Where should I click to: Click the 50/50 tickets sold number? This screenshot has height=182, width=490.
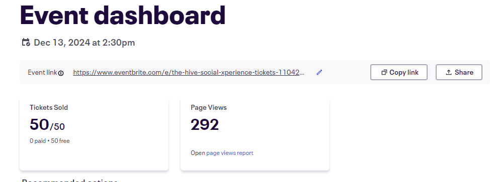click(x=47, y=125)
